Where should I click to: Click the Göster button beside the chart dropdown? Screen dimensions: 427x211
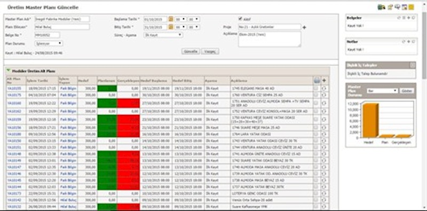[x=407, y=91]
